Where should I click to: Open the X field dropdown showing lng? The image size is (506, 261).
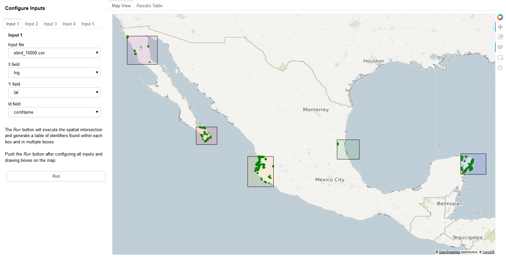point(54,72)
